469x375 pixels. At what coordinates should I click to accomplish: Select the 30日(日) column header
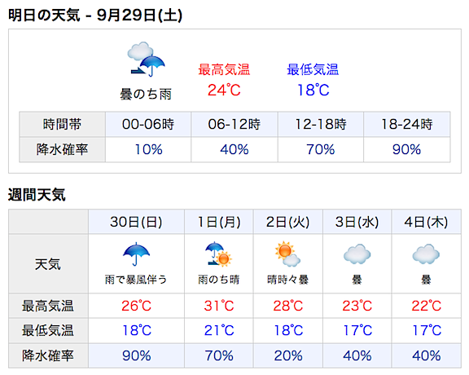[136, 222]
